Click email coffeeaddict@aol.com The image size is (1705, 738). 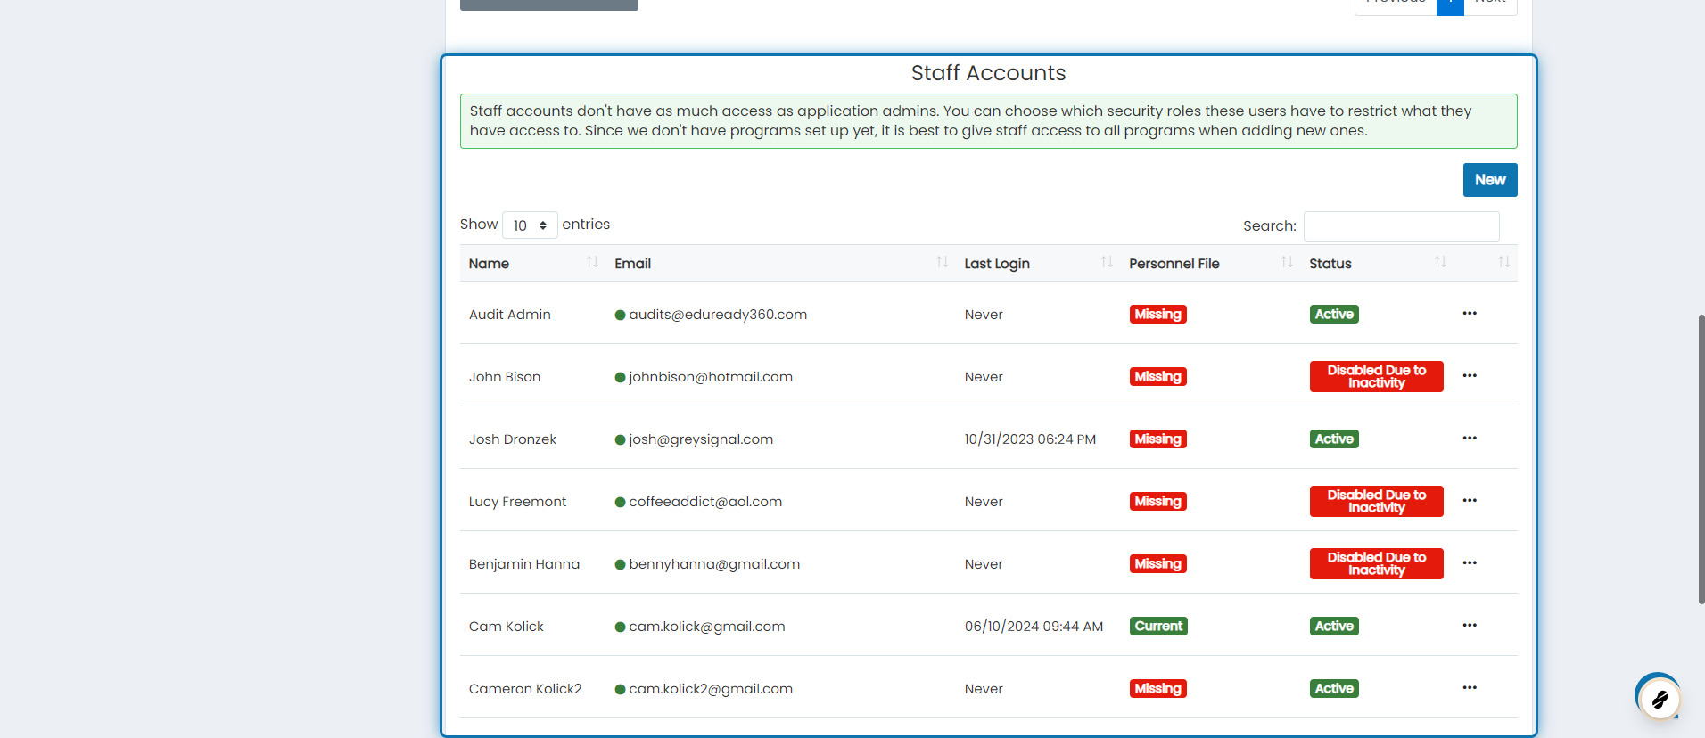click(705, 502)
